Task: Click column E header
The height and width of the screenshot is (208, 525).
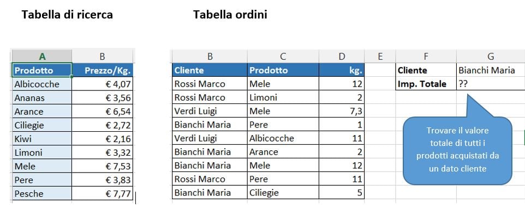Action: click(380, 57)
